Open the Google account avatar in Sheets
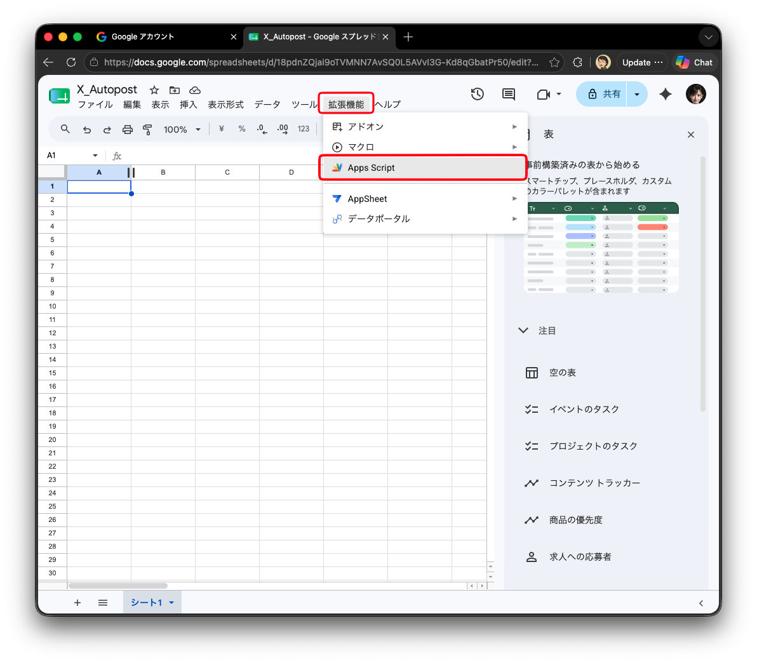The image size is (757, 663). 695,94
